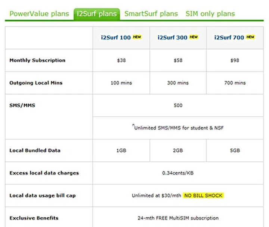Click the 1GB local bundled data cell

121,151
